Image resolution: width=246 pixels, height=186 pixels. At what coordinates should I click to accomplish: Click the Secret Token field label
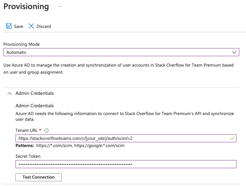point(28,156)
